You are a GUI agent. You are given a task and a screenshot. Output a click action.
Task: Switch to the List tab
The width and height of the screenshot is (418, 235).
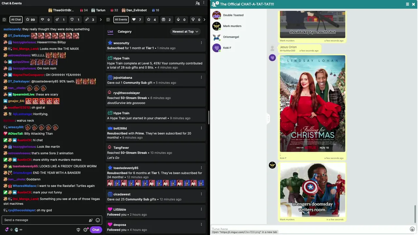point(110,32)
